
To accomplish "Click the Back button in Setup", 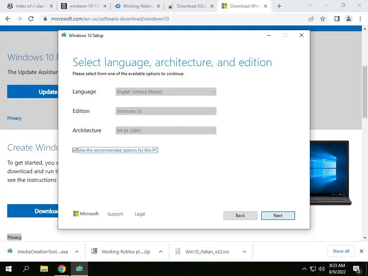I will point(240,216).
